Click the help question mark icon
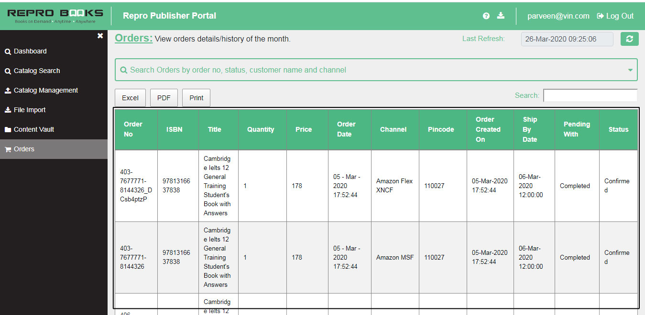This screenshot has height=315, width=645. click(486, 16)
